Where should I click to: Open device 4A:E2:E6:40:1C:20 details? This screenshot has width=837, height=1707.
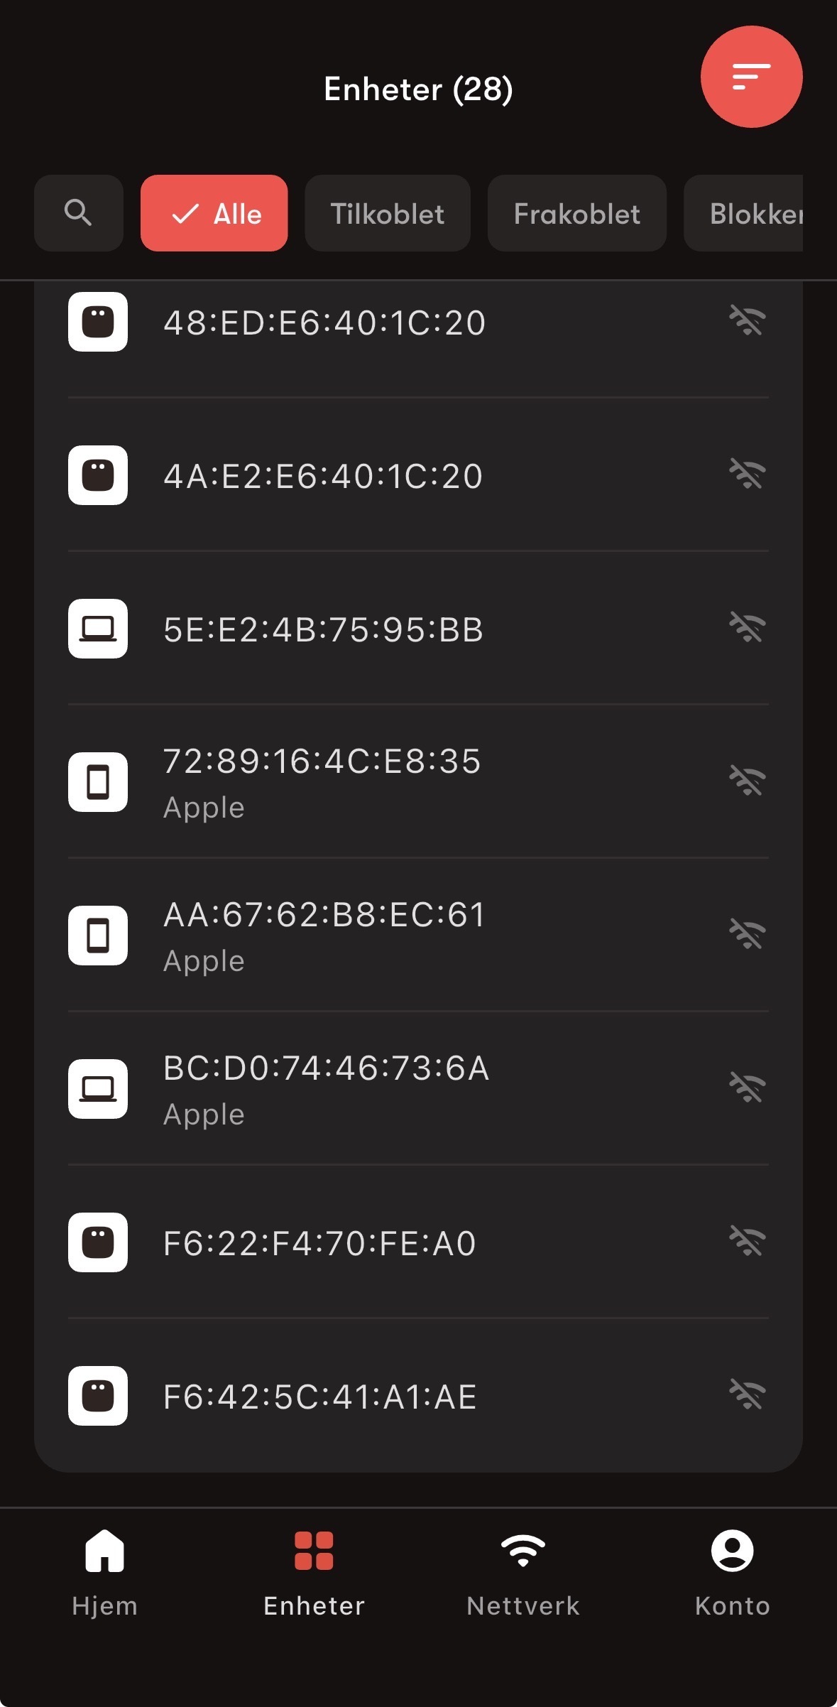pos(324,476)
